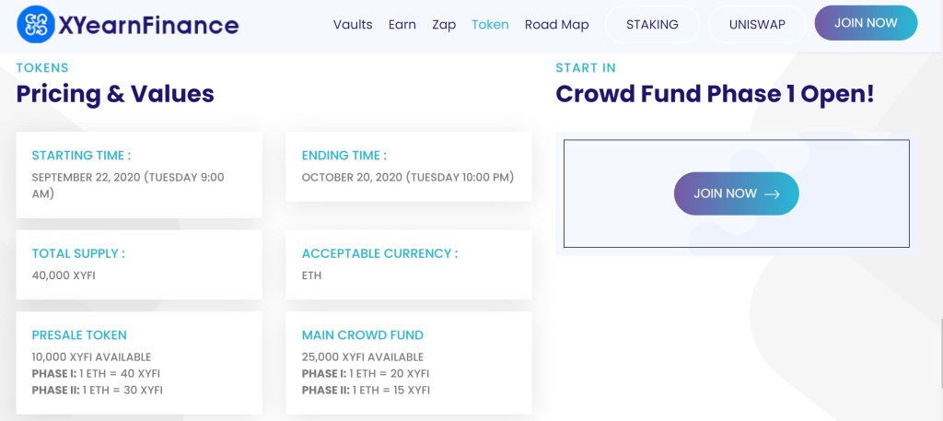Click the Crowd Fund Phase 1 Open heading
943x421 pixels.
715,93
